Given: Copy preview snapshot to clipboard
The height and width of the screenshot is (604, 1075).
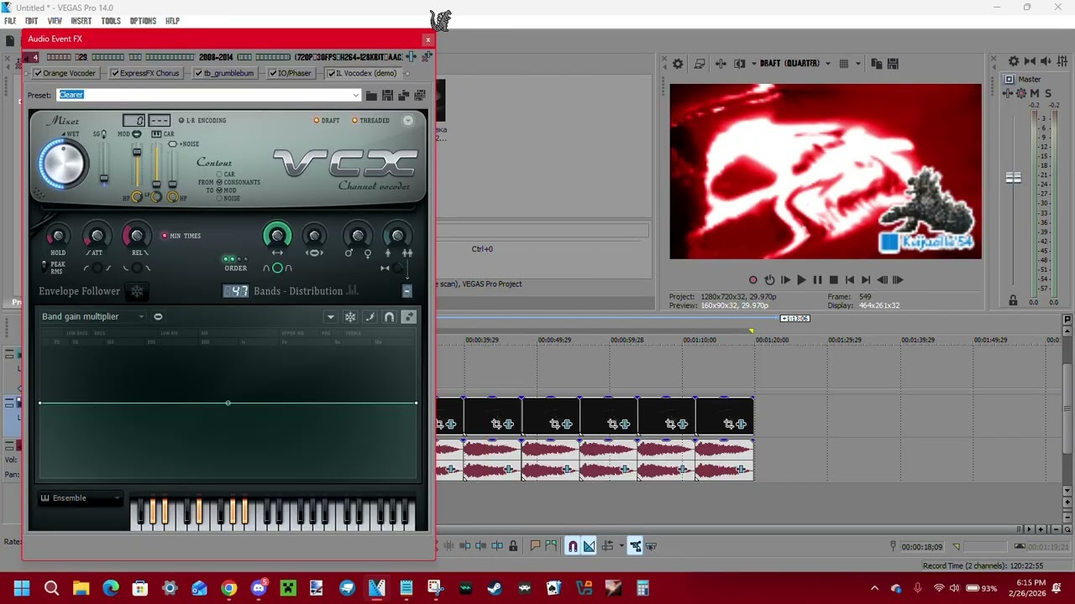Looking at the screenshot, I should pyautogui.click(x=877, y=64).
